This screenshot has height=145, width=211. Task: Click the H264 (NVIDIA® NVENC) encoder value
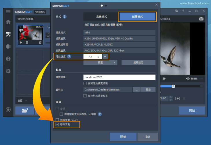coord(119,45)
